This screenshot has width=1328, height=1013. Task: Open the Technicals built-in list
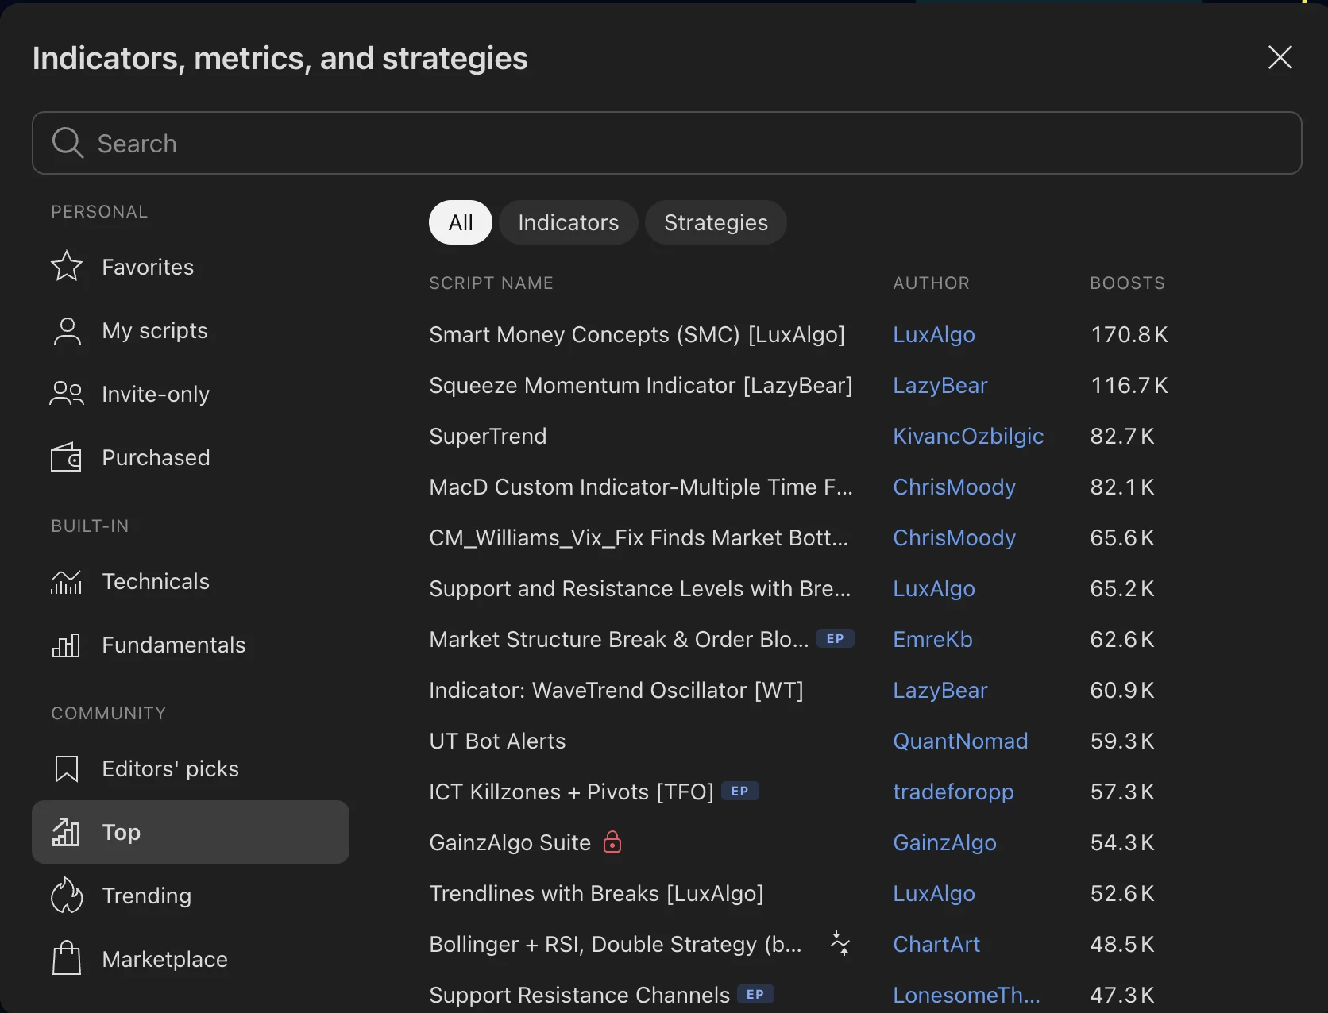coord(191,581)
